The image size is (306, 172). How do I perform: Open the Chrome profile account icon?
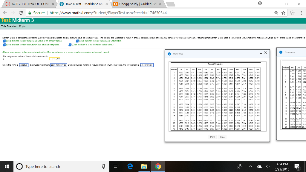(260, 3)
